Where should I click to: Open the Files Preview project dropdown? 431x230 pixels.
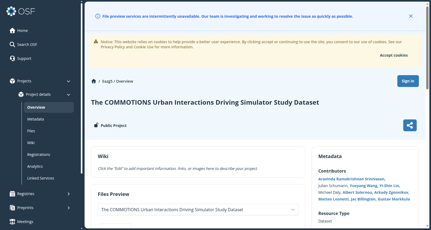click(x=198, y=210)
